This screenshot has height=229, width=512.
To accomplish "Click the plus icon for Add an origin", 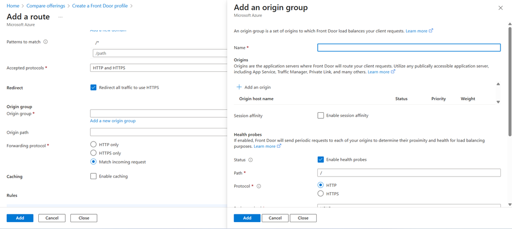I will [x=239, y=88].
